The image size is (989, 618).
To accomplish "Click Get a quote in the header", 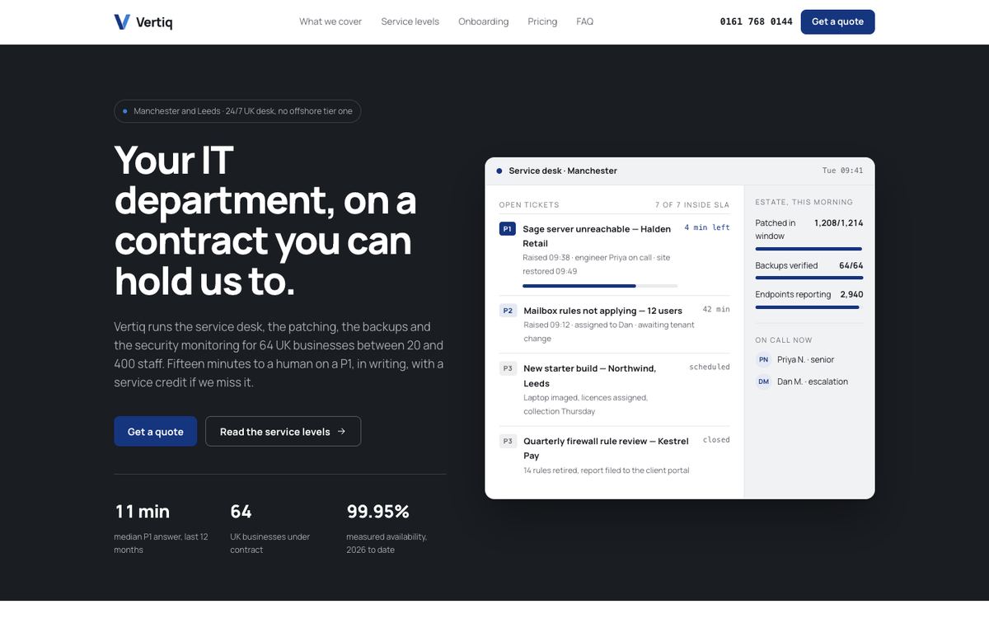I will tap(837, 21).
